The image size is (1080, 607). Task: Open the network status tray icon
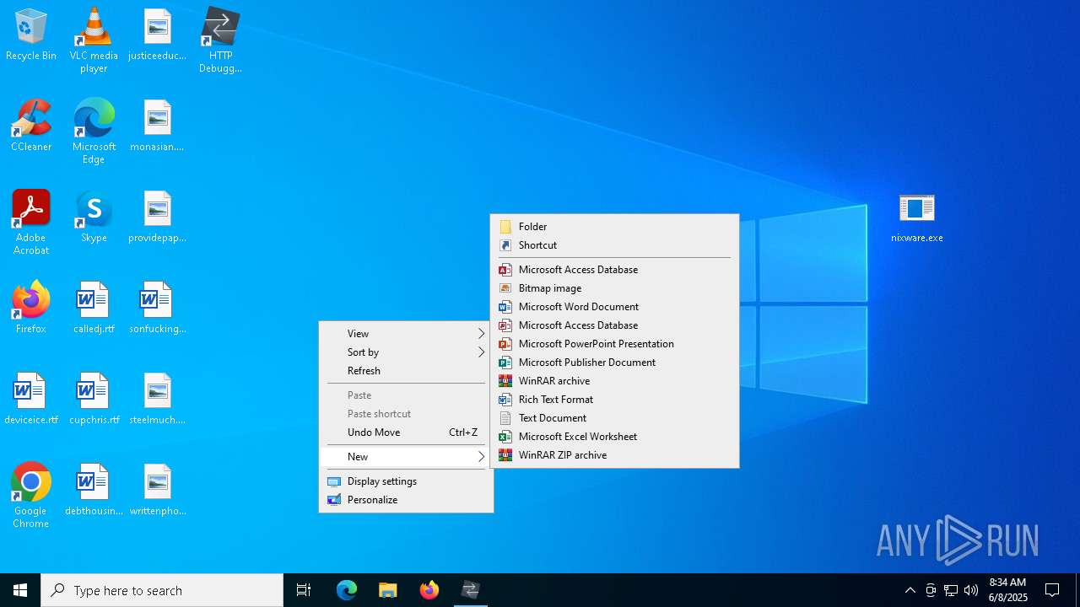951,590
